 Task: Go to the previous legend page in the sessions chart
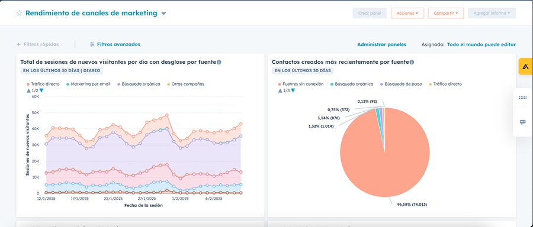coord(28,90)
